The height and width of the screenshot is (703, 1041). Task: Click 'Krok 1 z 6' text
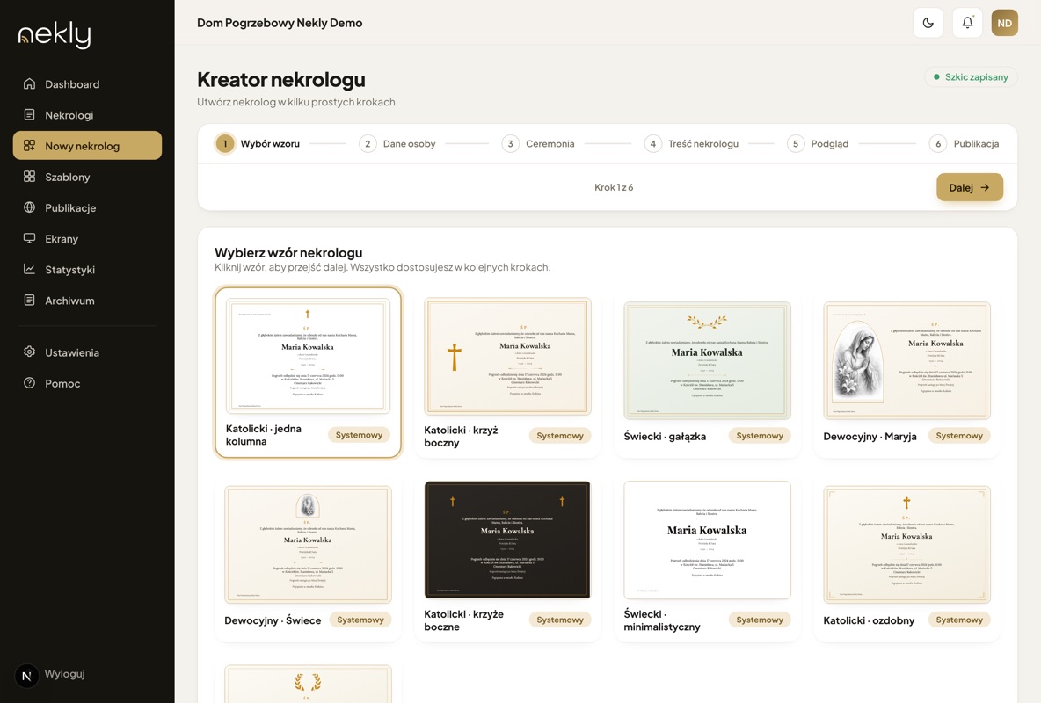(614, 187)
